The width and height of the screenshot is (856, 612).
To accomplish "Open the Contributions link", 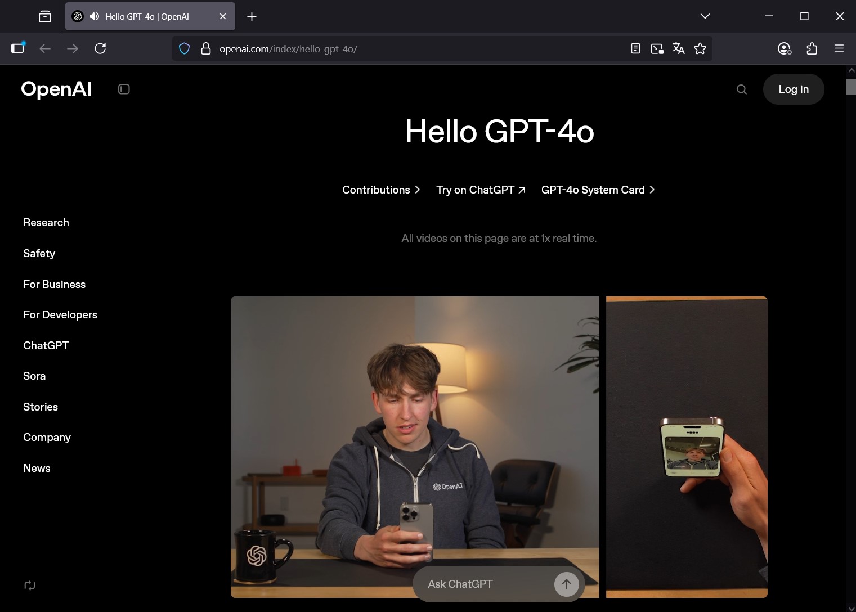I will coord(381,190).
